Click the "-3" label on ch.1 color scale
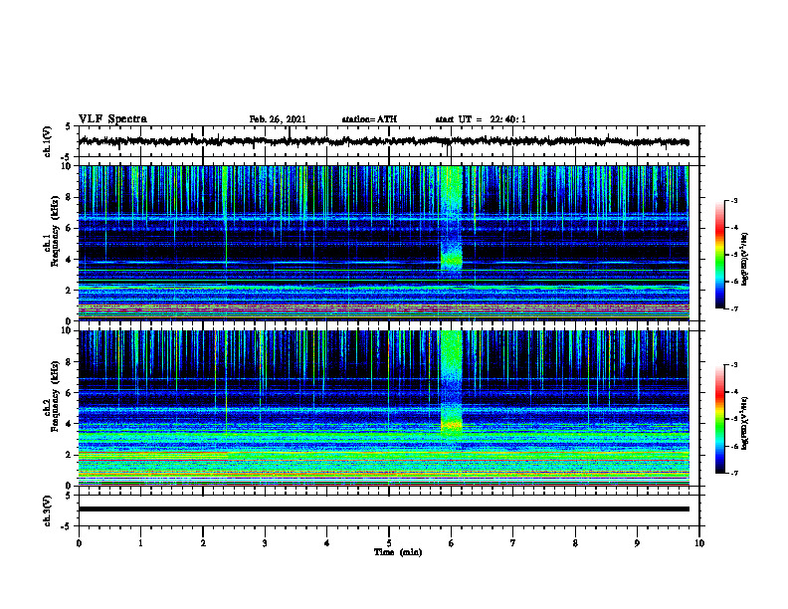Image resolution: width=788 pixels, height=609 pixels. (x=734, y=201)
